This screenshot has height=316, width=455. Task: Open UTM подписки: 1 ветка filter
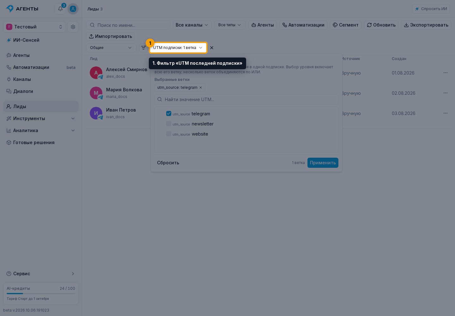178,48
